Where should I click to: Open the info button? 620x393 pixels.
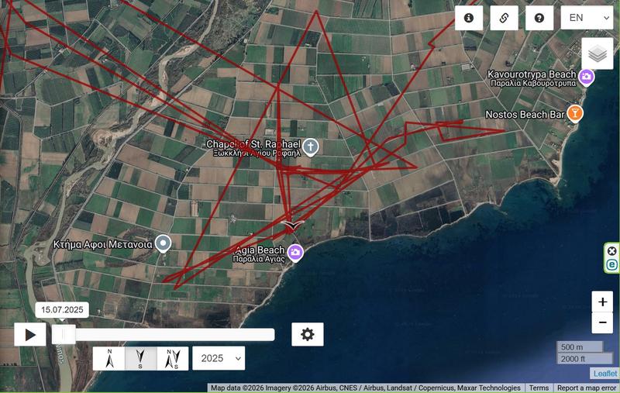(x=469, y=18)
